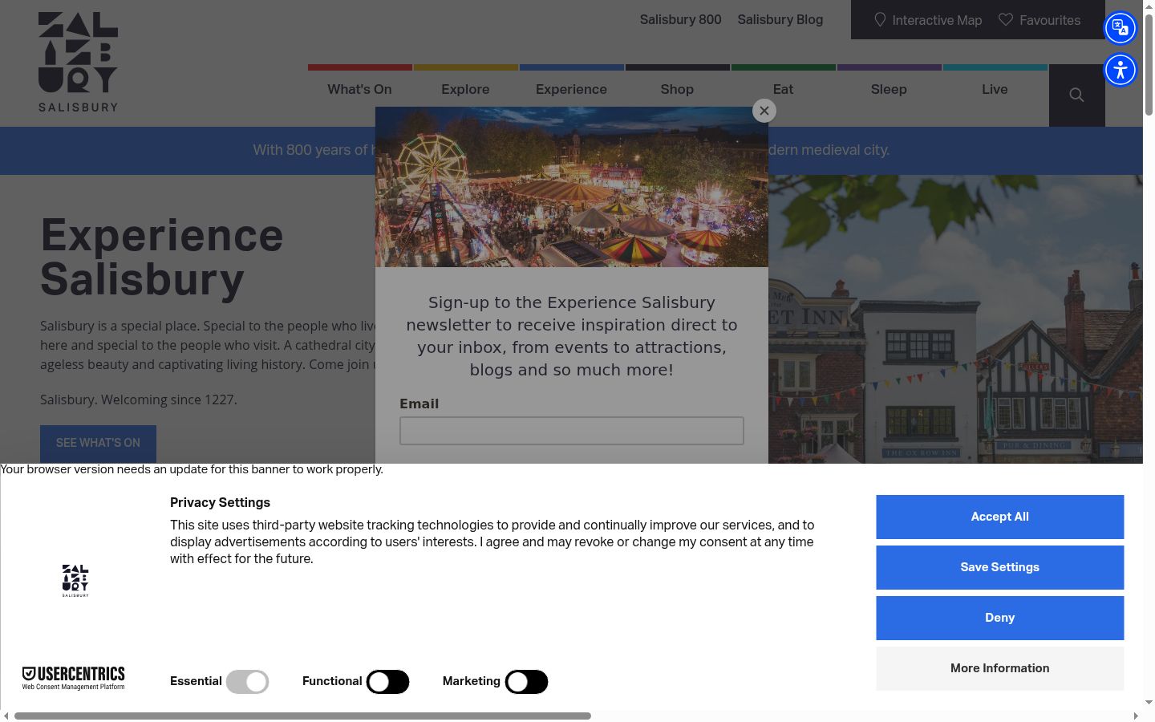Click the vertical page scrollbar thumb

[1149, 64]
